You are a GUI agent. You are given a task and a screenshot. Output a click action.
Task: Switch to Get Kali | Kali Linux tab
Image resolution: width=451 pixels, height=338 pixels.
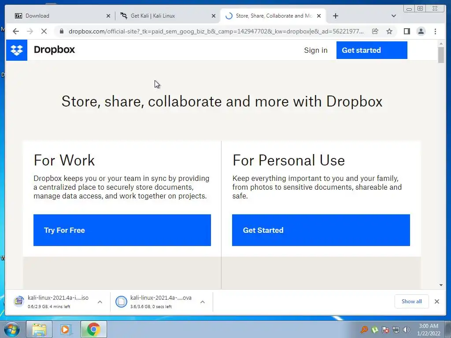pyautogui.click(x=167, y=16)
